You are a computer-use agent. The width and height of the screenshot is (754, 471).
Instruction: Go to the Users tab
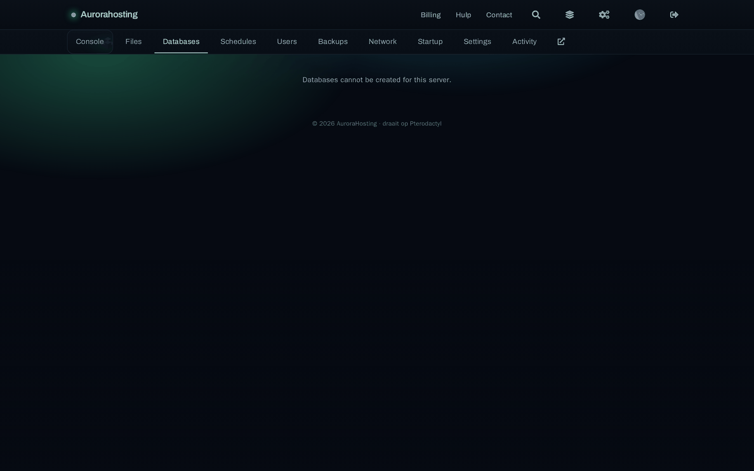tap(287, 41)
